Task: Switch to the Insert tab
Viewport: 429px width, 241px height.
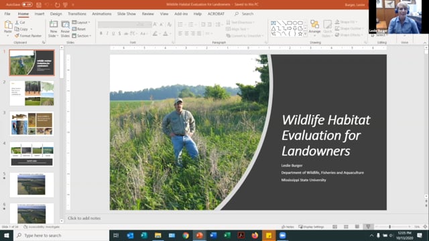Action: click(40, 13)
